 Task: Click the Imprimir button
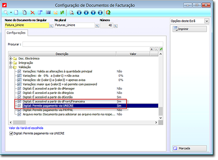pos(190,29)
